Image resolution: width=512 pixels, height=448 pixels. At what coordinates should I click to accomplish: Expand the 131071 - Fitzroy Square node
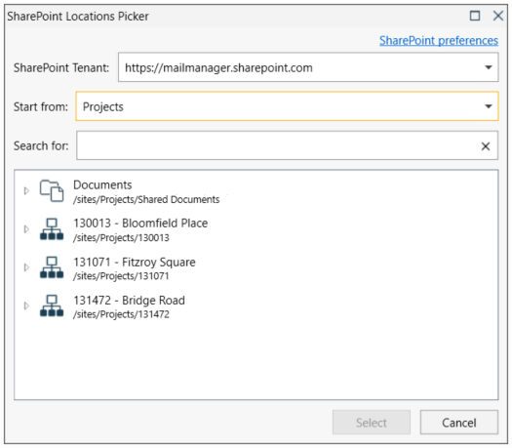(26, 267)
